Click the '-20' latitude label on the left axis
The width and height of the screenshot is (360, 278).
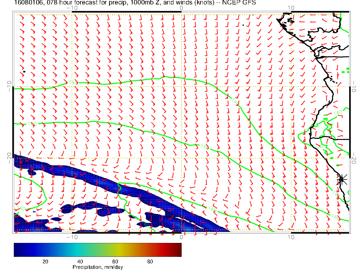click(x=10, y=158)
